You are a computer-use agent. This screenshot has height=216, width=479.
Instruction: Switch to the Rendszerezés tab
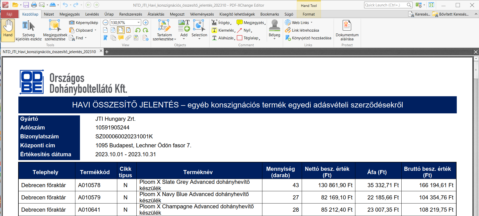point(131,14)
